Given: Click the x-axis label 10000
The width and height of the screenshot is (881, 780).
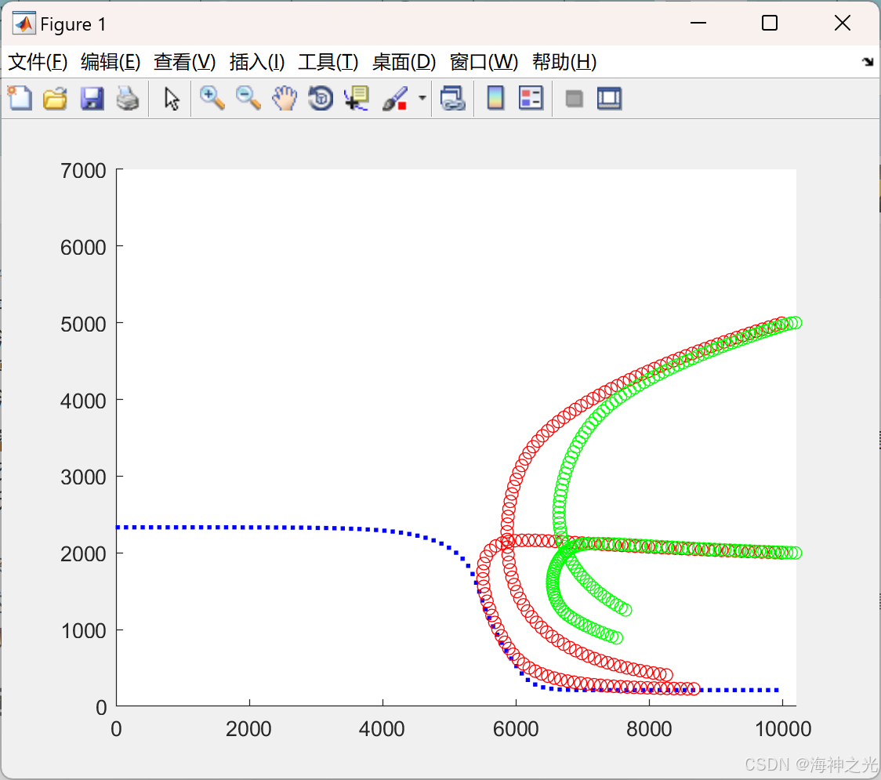Looking at the screenshot, I should 783,729.
